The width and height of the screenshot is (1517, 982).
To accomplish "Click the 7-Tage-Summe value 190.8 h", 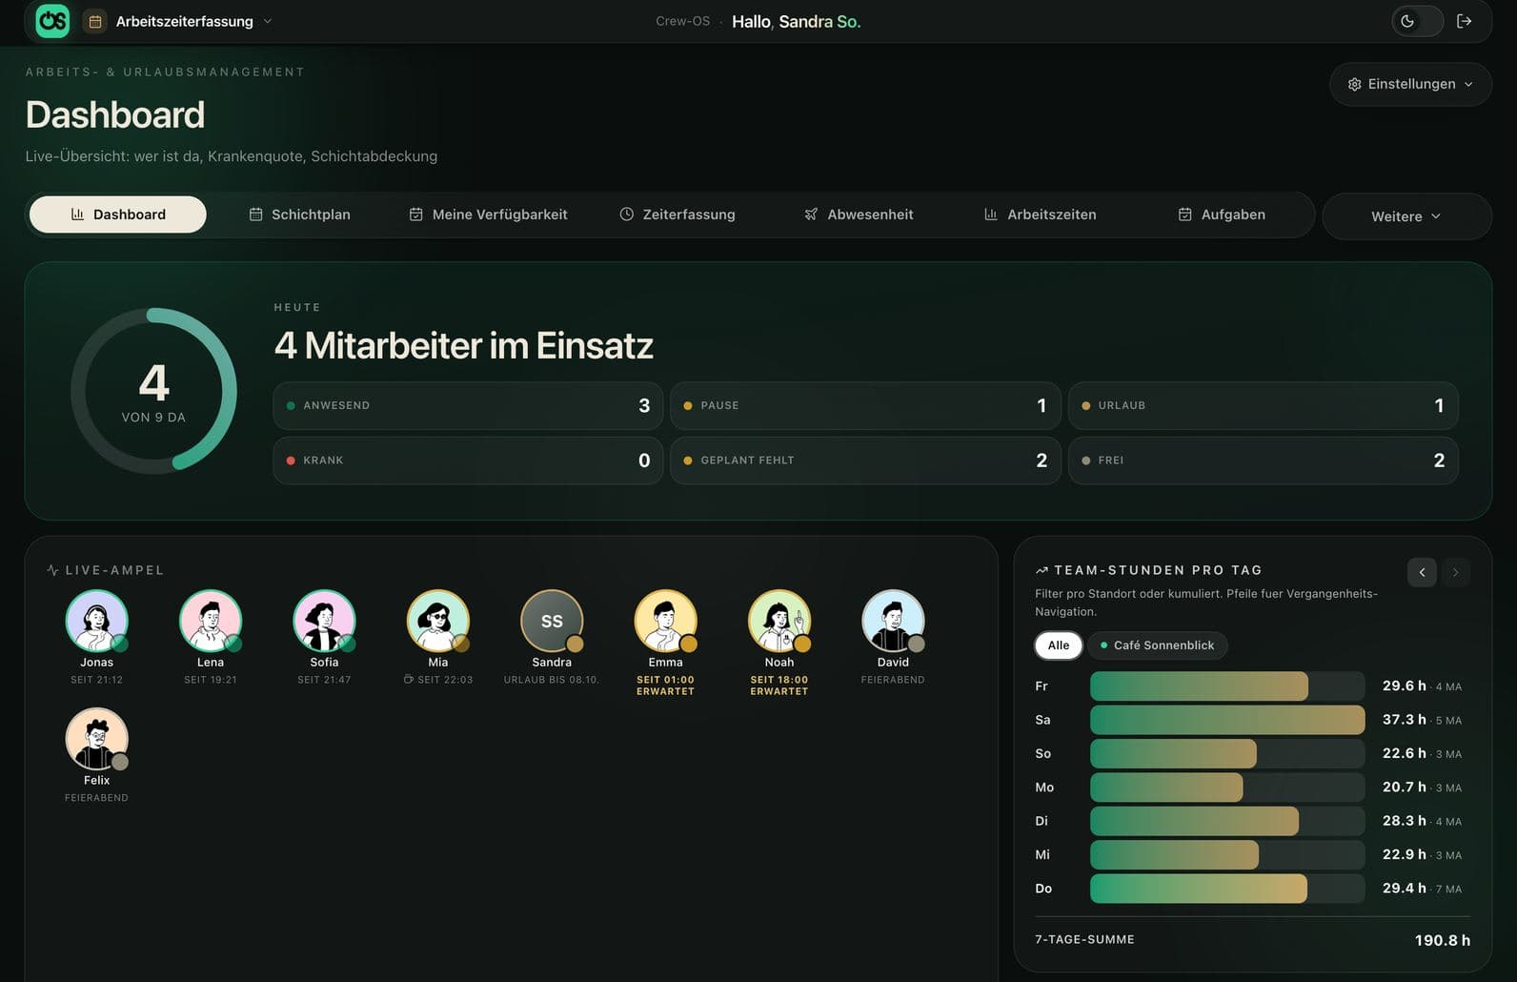I will point(1443,941).
